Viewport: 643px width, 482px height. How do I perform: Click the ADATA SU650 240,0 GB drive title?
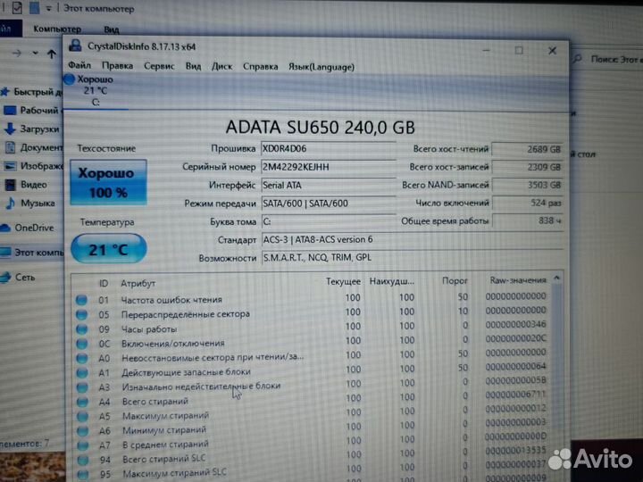321,127
